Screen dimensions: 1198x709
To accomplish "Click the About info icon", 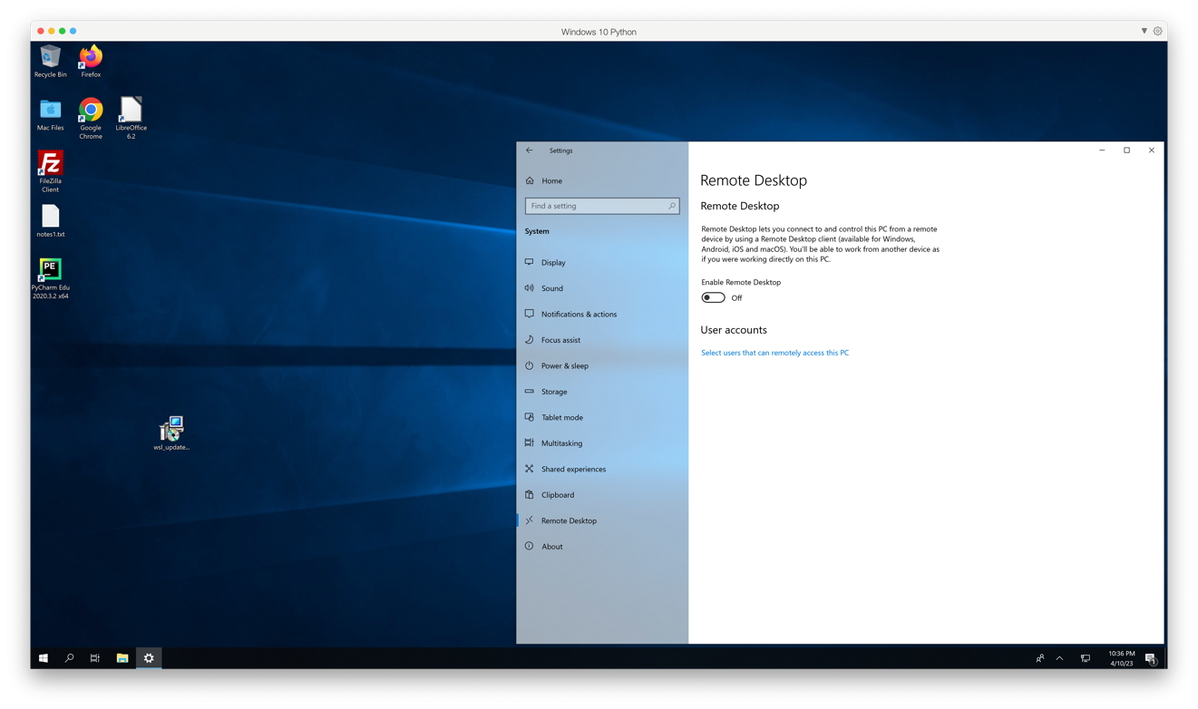I will coord(530,547).
